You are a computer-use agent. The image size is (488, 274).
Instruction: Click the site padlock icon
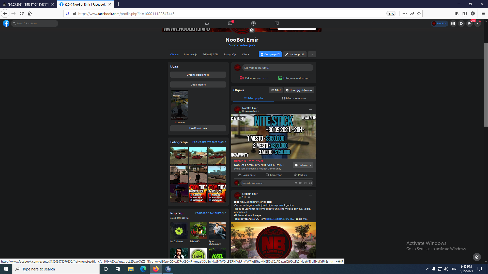tap(74, 13)
